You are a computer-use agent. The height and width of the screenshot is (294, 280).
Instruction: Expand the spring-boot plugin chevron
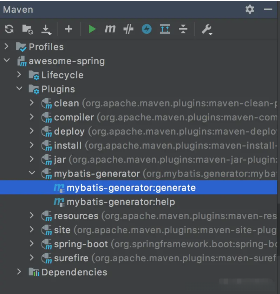point(32,244)
